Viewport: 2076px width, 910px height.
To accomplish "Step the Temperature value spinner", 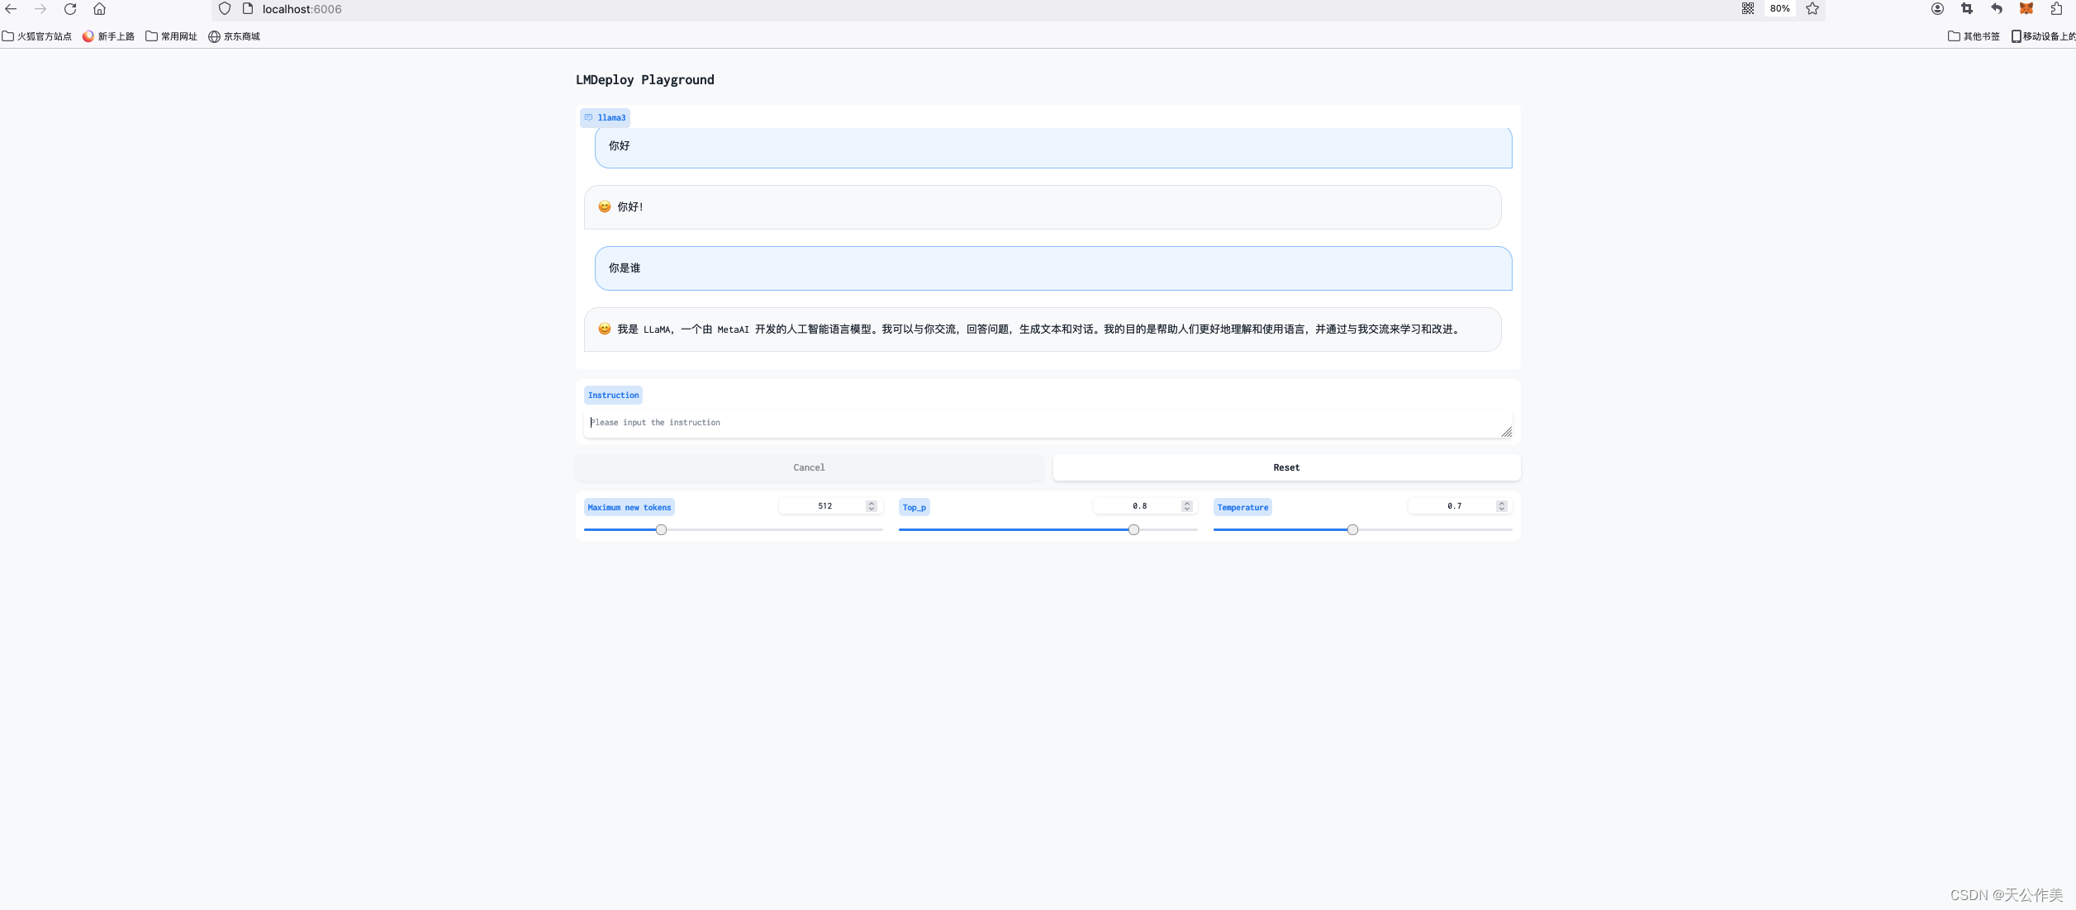I will (1502, 506).
